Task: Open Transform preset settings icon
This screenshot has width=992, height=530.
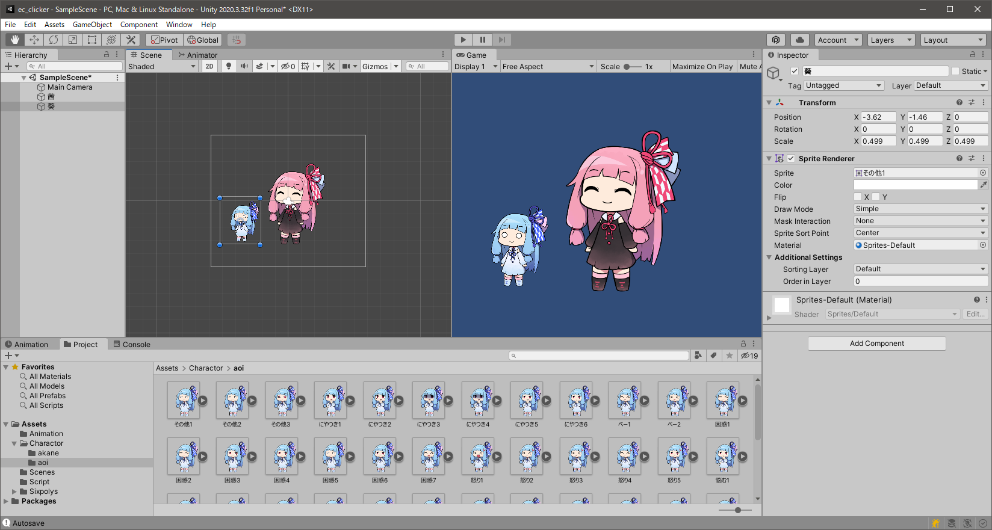Action: click(x=972, y=102)
